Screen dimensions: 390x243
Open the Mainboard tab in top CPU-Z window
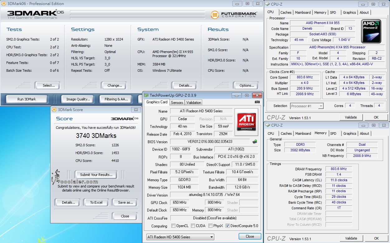pos(303,12)
